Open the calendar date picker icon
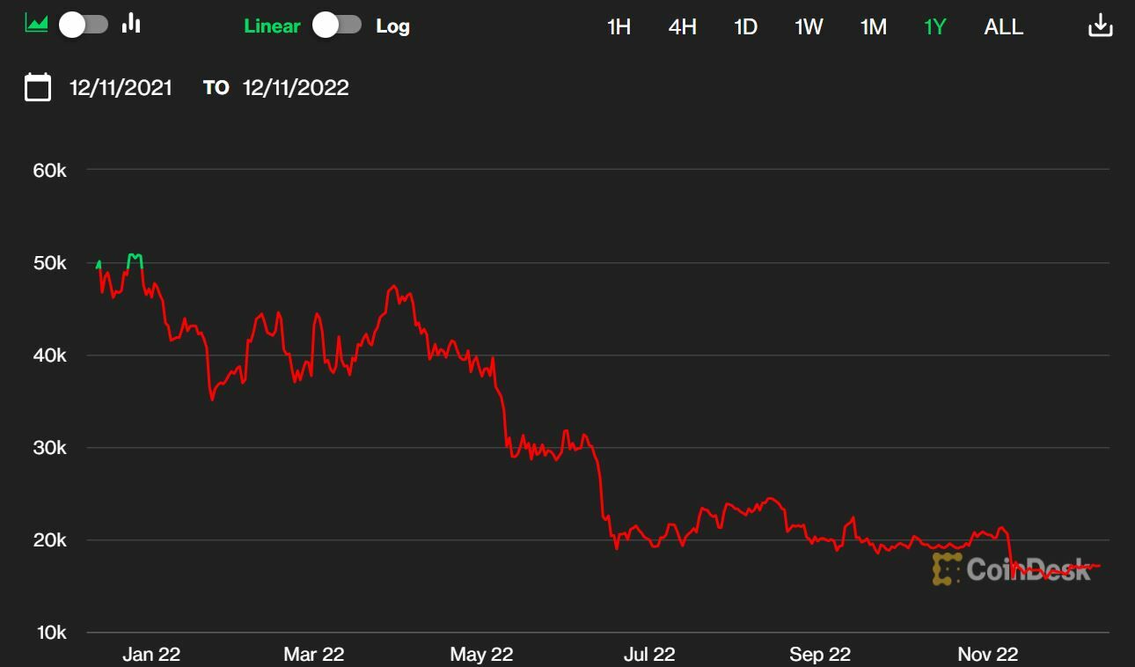 38,87
